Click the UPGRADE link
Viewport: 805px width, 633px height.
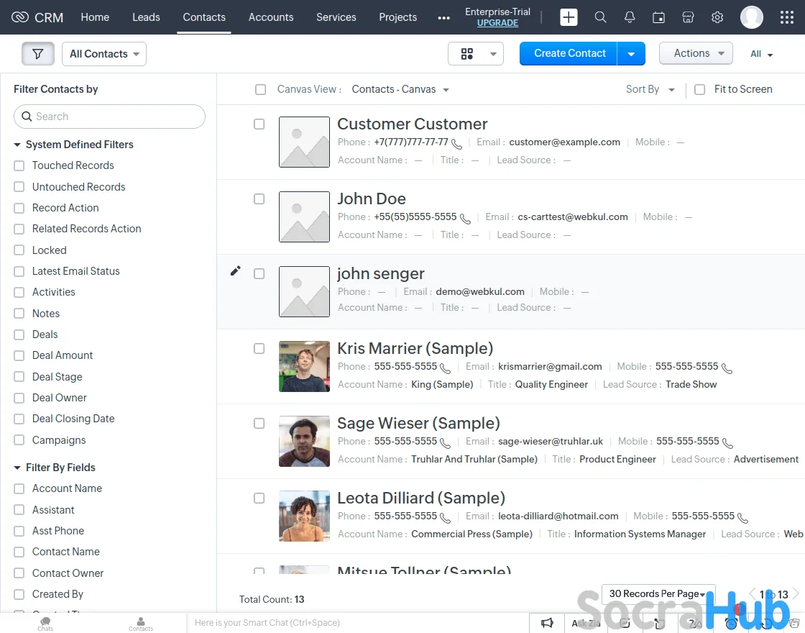click(497, 23)
